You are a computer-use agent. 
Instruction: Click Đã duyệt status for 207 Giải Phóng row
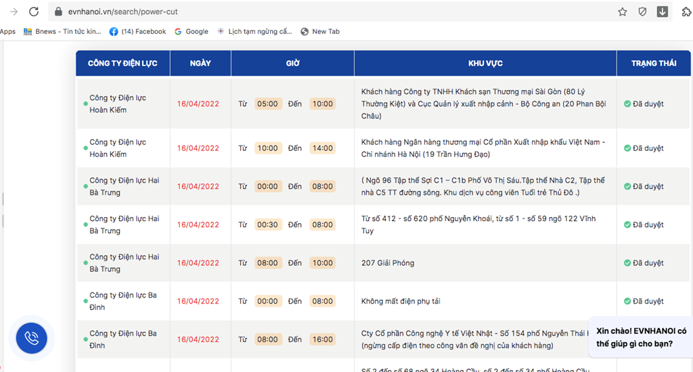(644, 263)
